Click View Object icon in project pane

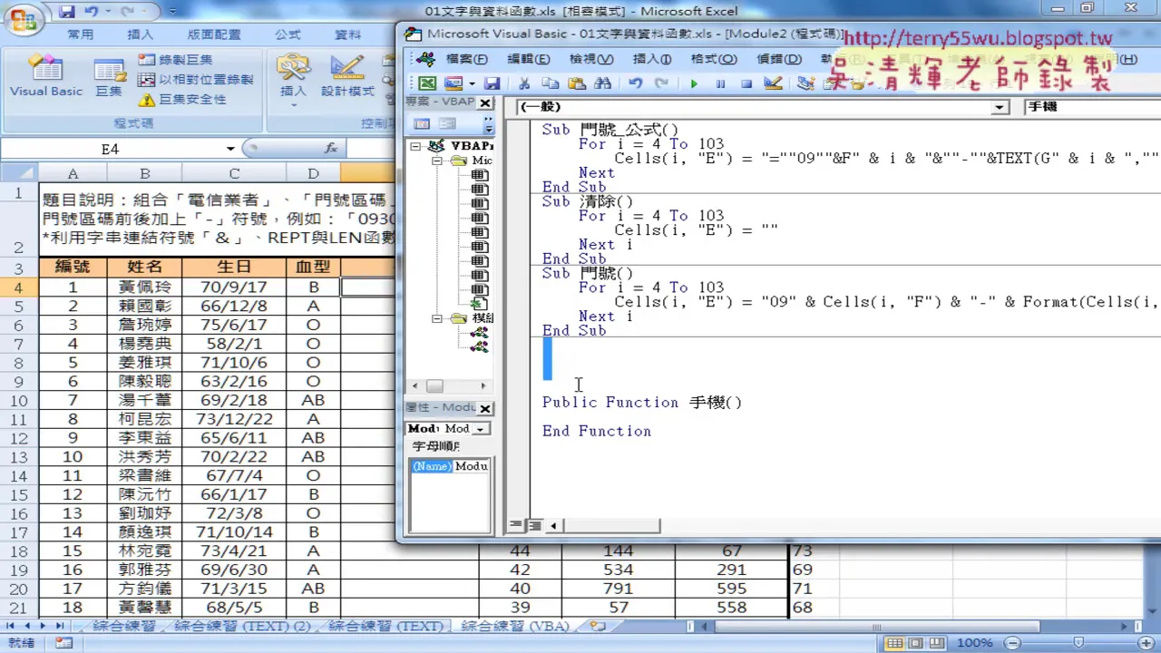coord(447,124)
